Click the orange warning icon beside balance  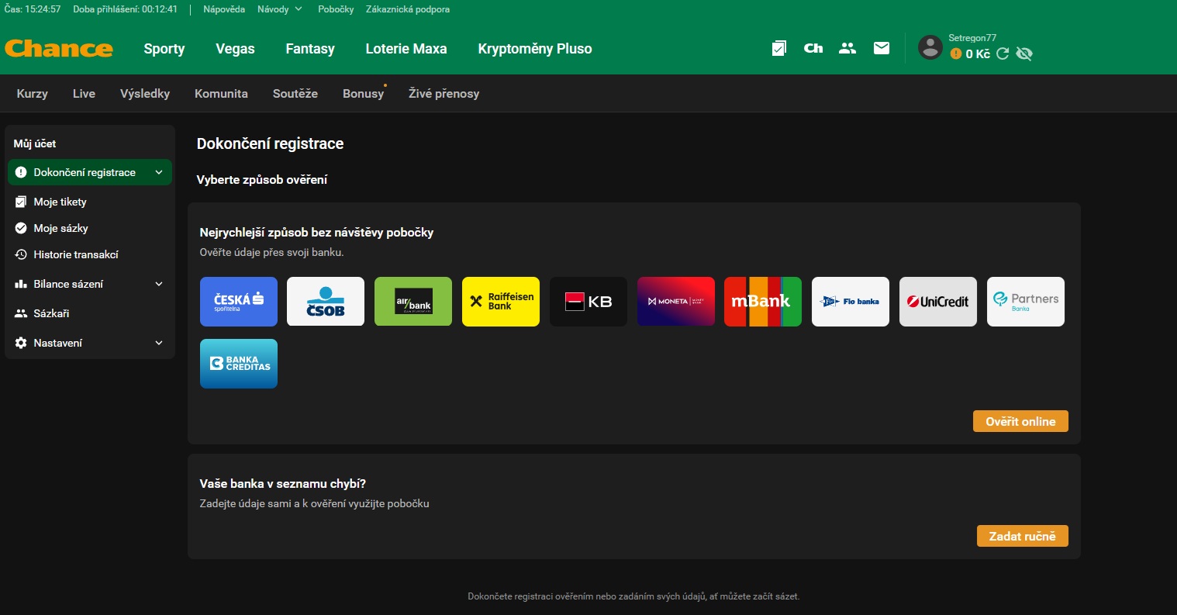point(956,54)
